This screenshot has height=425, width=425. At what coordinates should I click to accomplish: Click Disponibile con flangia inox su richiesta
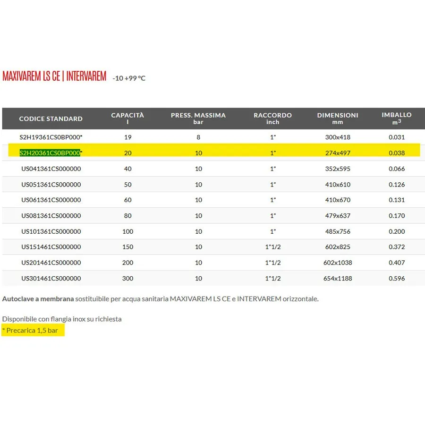62,319
